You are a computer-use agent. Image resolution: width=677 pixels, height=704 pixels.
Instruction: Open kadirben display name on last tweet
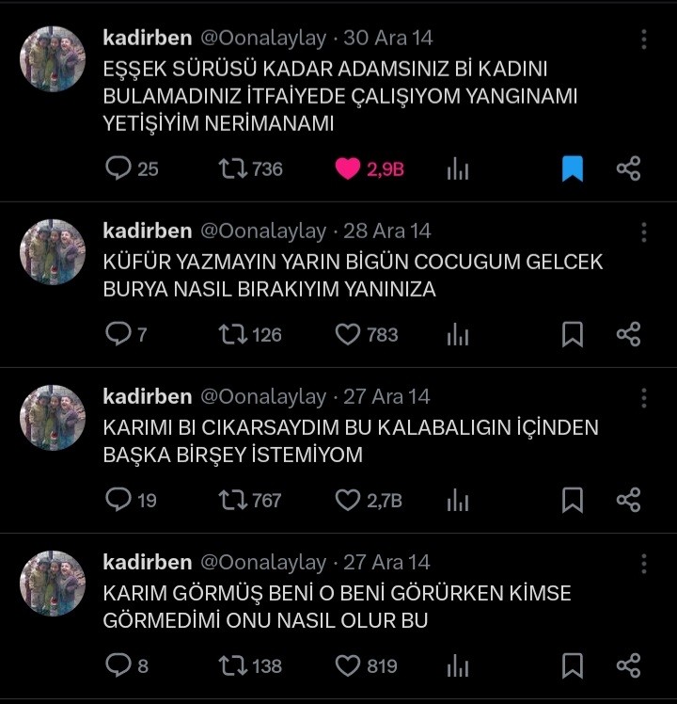click(148, 562)
